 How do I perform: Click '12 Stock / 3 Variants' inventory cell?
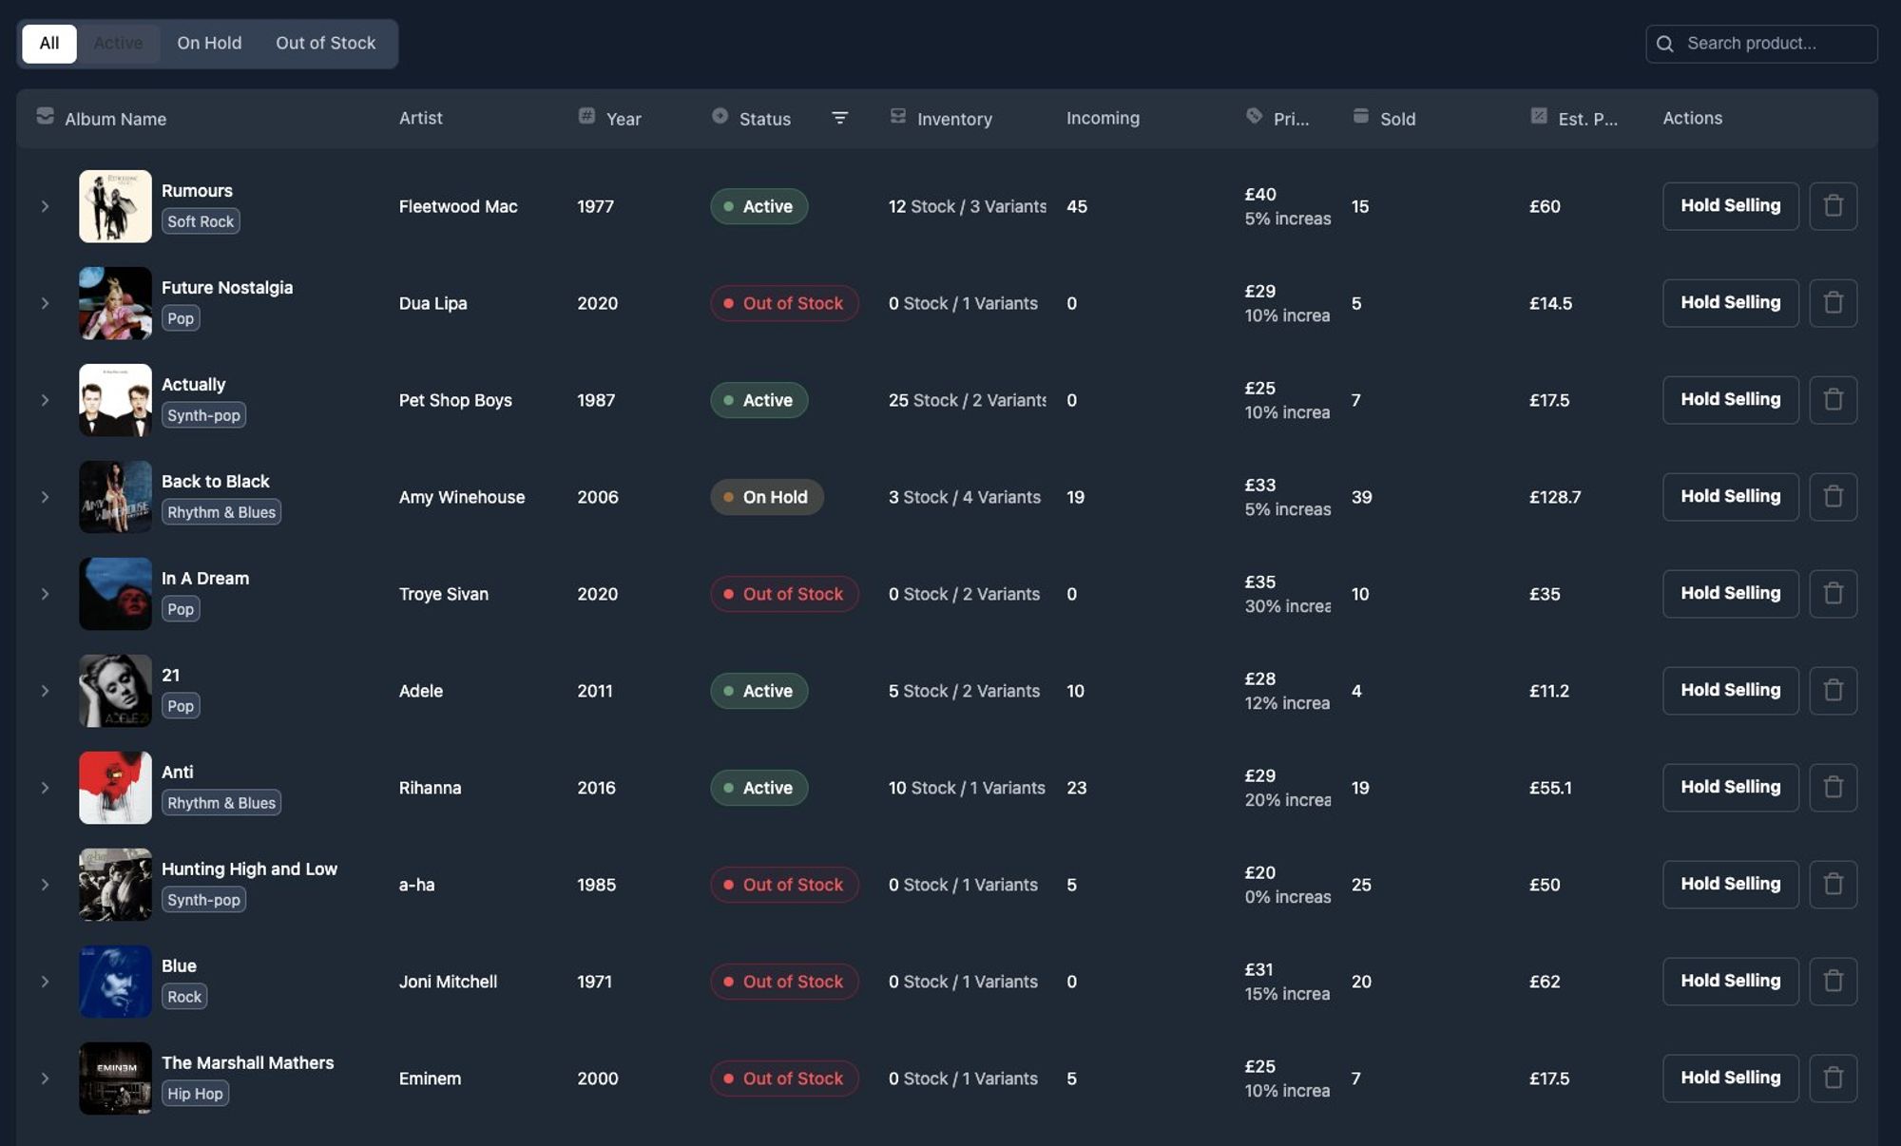click(x=968, y=206)
